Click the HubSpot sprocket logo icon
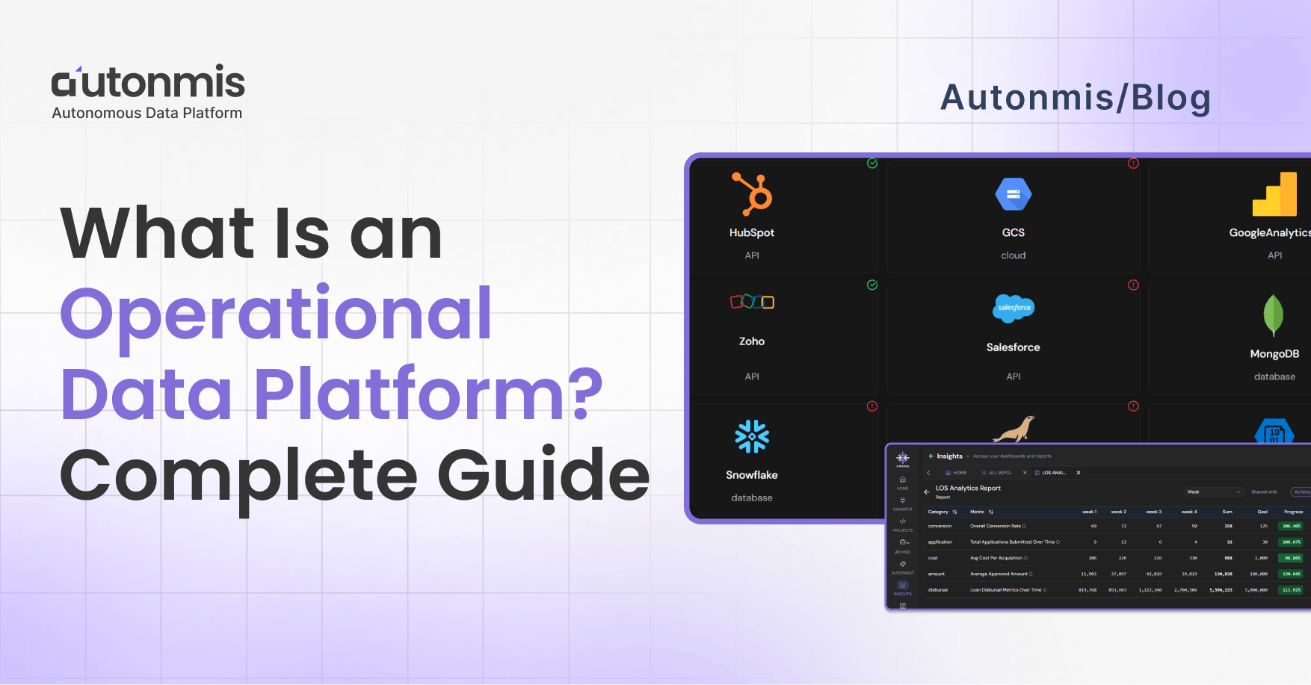The width and height of the screenshot is (1311, 685). point(752,193)
